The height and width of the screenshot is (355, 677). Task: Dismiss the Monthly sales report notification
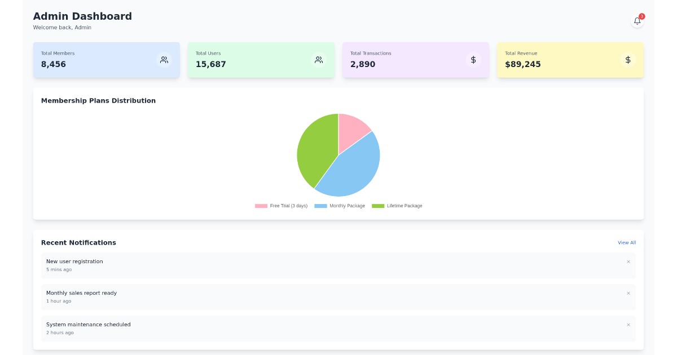coord(628,293)
